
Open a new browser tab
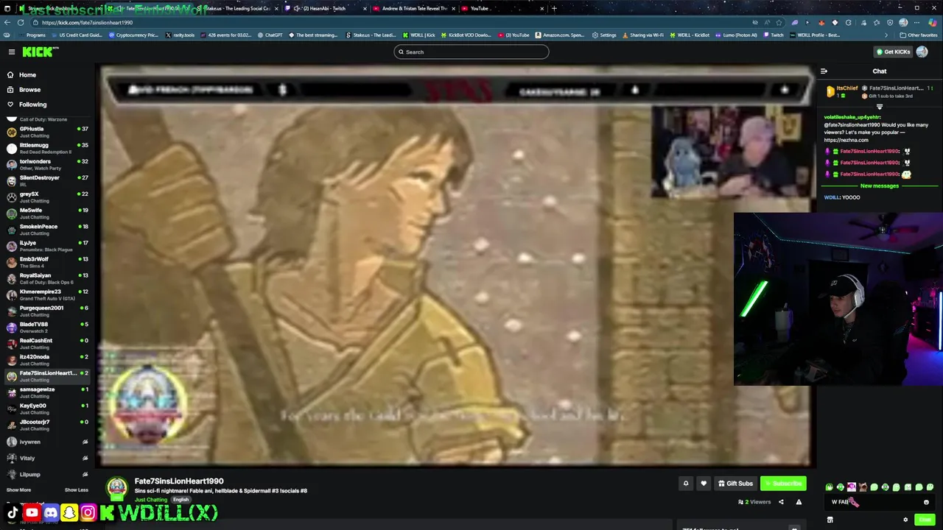pos(554,8)
